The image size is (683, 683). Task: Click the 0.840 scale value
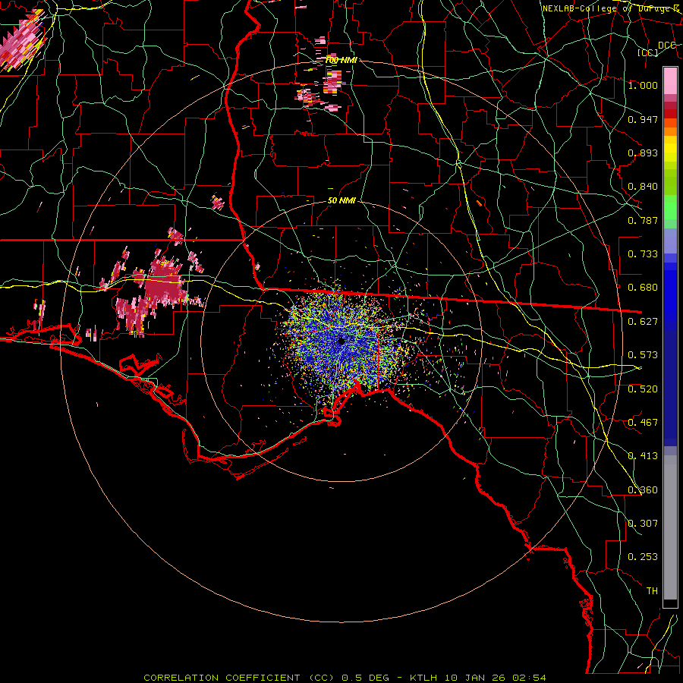pyautogui.click(x=643, y=187)
